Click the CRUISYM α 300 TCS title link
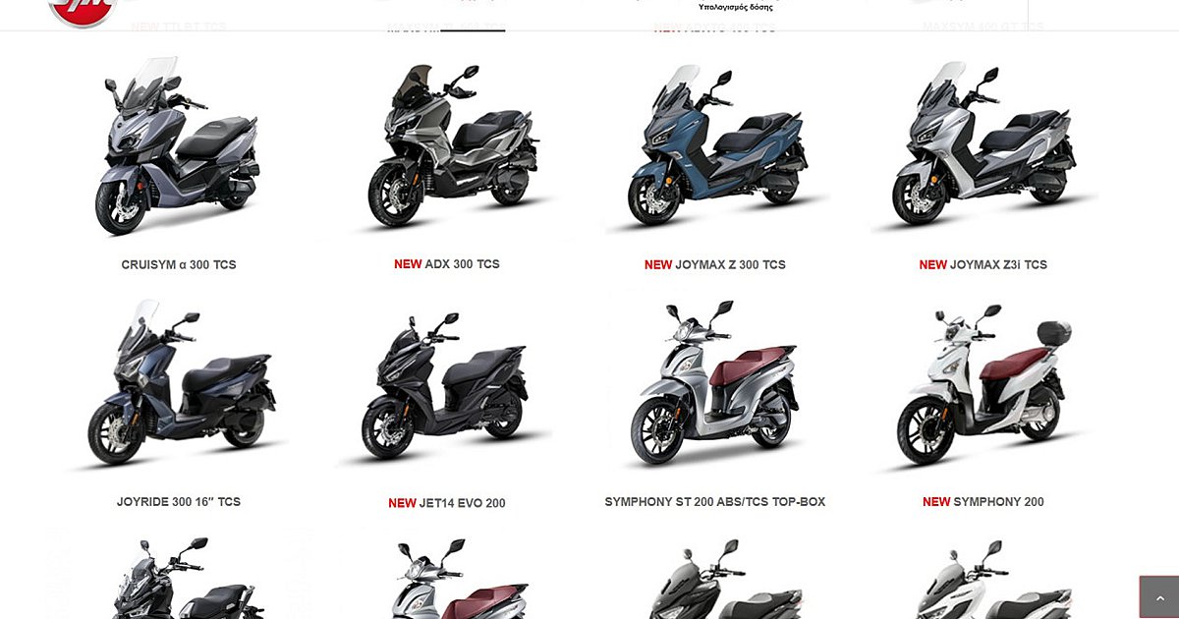 click(179, 265)
